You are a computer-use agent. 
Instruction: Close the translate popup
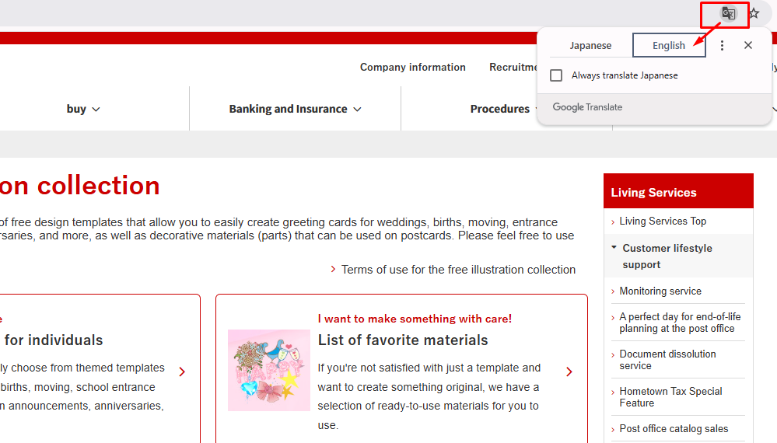pos(748,46)
